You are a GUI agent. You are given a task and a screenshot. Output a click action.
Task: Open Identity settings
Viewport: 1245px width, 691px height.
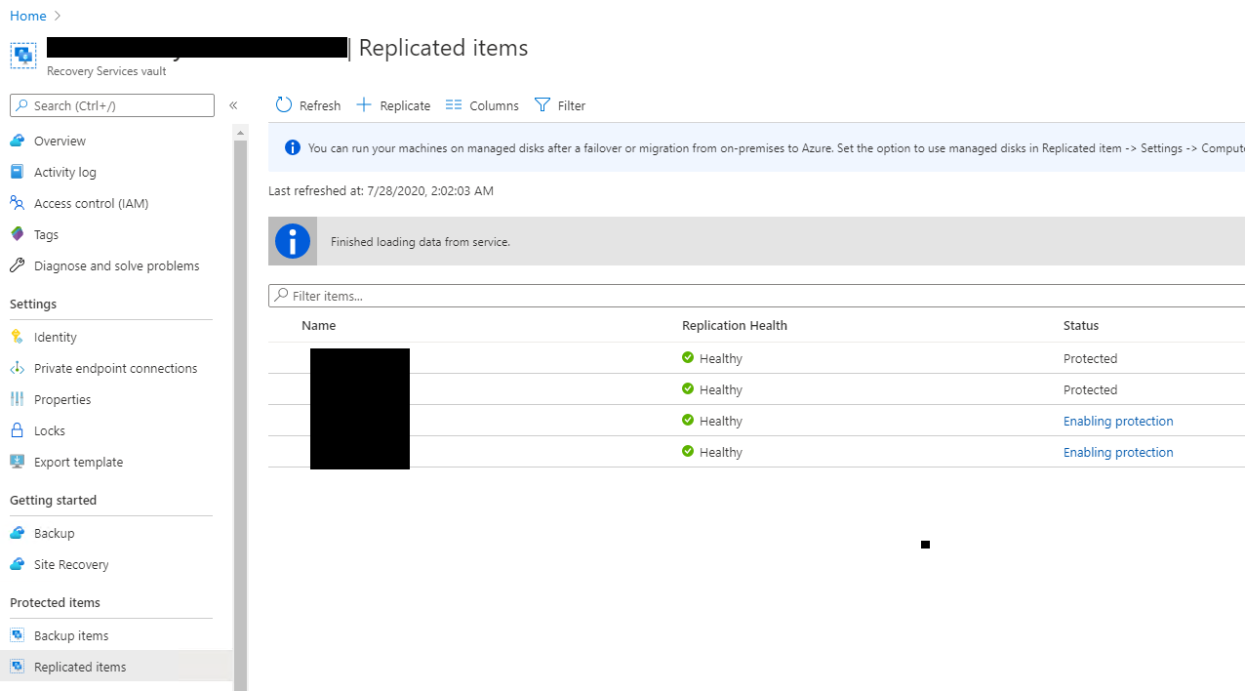55,338
